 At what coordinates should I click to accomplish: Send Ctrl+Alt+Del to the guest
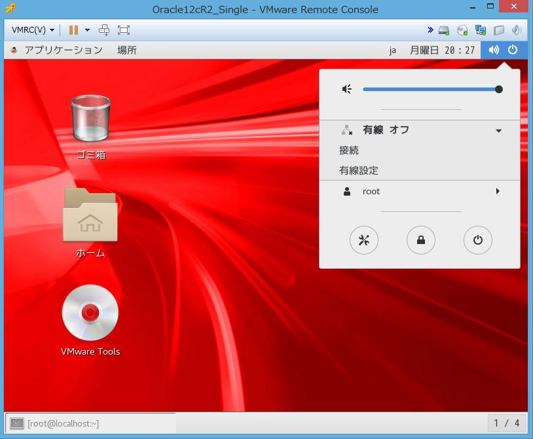pyautogui.click(x=104, y=30)
